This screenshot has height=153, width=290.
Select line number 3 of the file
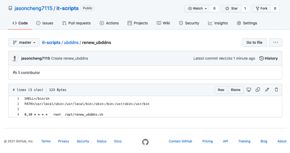tap(18, 109)
